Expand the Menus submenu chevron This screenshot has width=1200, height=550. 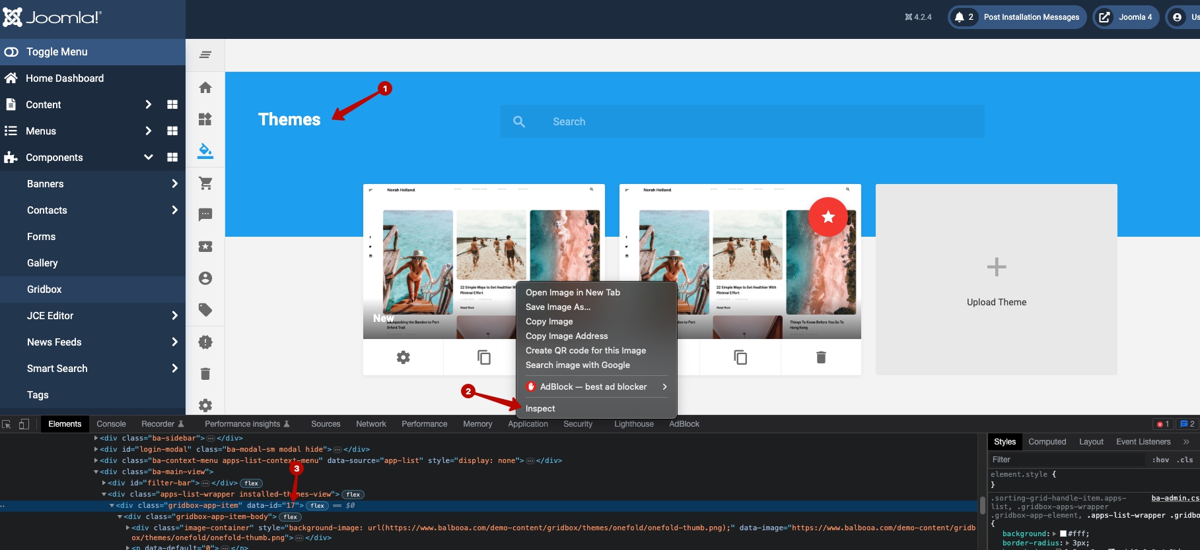click(x=148, y=131)
